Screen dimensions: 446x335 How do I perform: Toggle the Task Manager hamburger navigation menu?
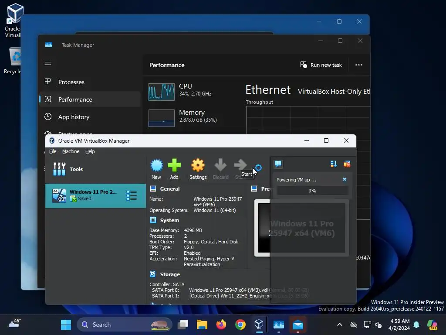click(48, 64)
